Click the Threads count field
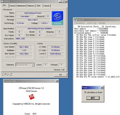 tap(61, 65)
